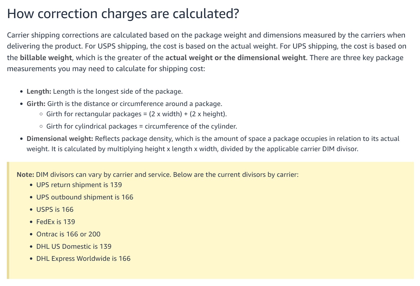Click 'Ontrac is 166 or 200' item

[68, 234]
